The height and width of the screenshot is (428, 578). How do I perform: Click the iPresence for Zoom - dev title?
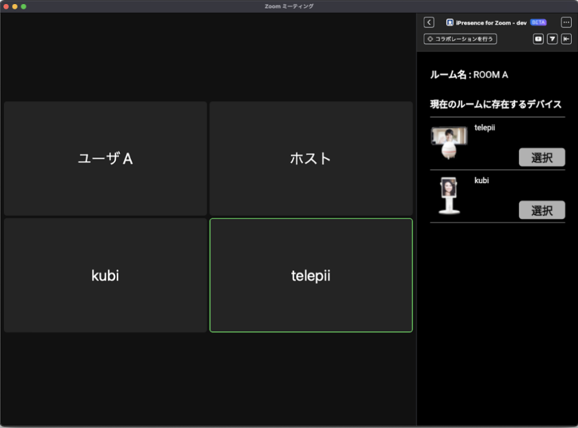(x=491, y=23)
